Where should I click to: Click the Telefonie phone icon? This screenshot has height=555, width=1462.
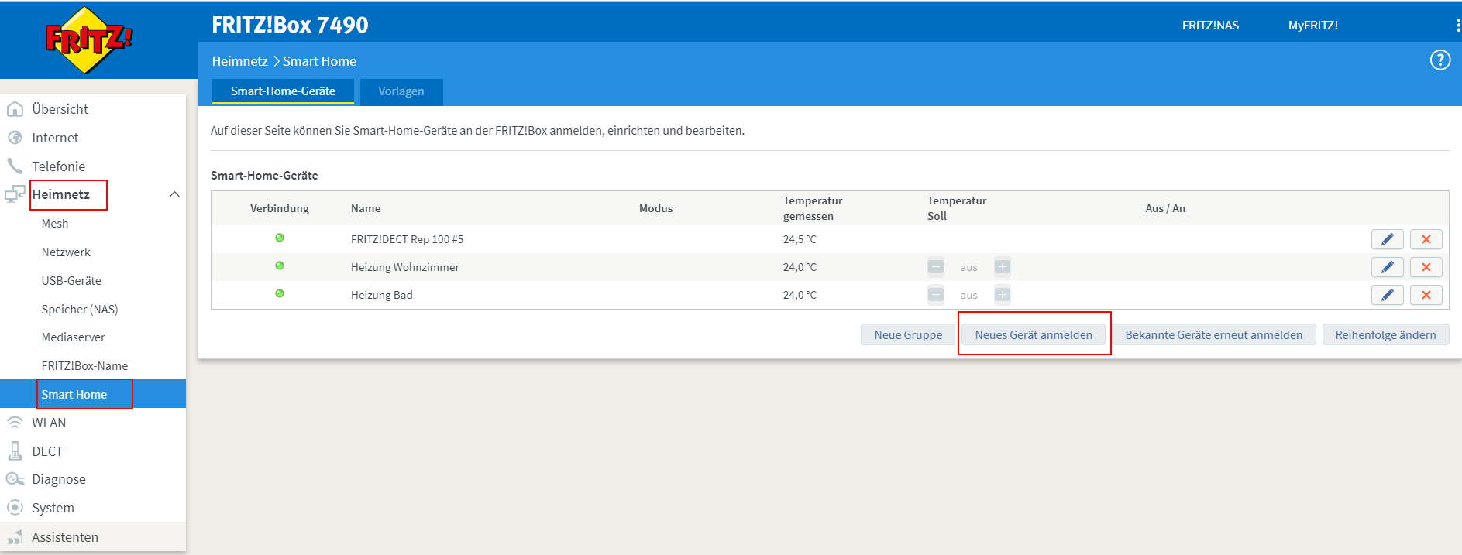[x=15, y=166]
